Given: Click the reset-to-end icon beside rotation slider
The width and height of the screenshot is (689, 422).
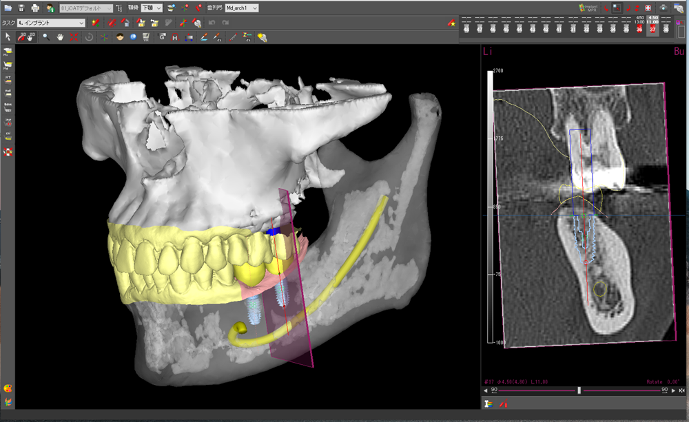Looking at the screenshot, I should click(x=681, y=390).
